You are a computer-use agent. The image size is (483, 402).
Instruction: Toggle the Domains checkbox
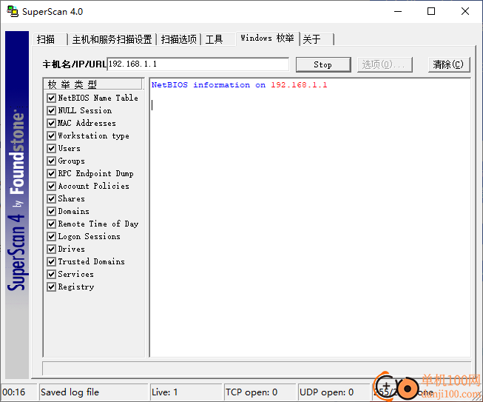click(x=52, y=212)
